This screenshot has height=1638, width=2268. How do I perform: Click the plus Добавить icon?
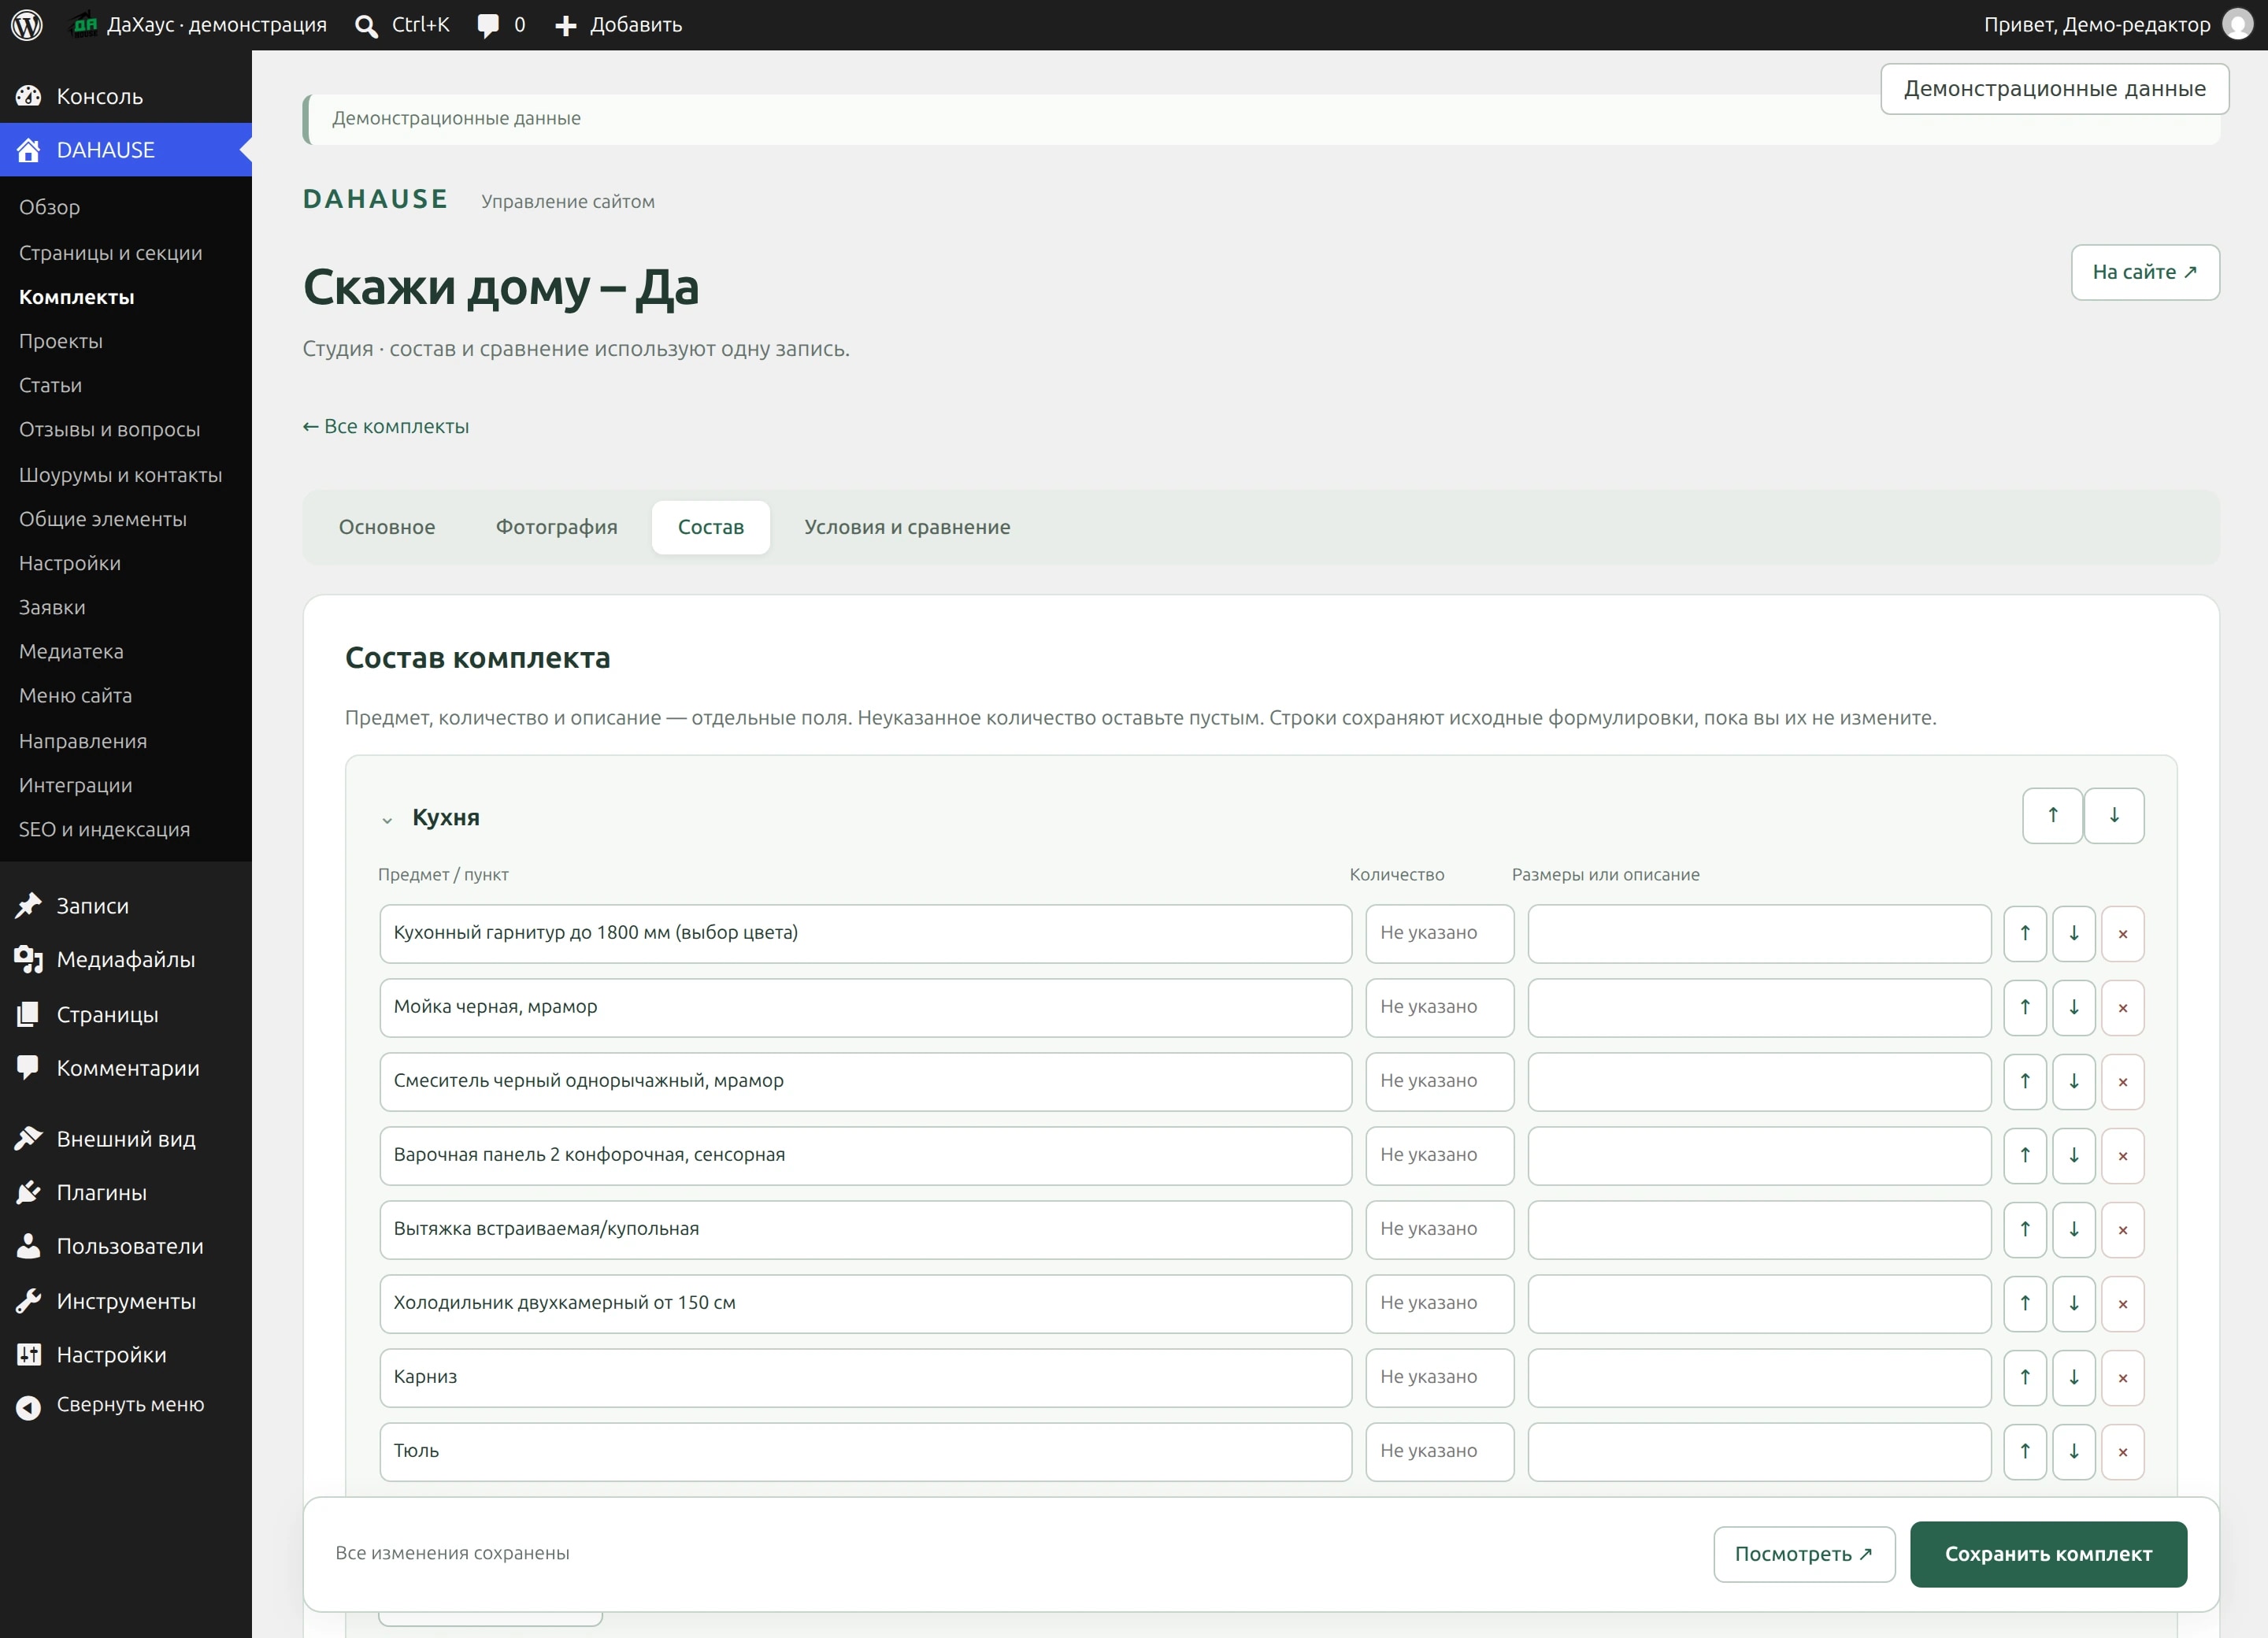(566, 26)
